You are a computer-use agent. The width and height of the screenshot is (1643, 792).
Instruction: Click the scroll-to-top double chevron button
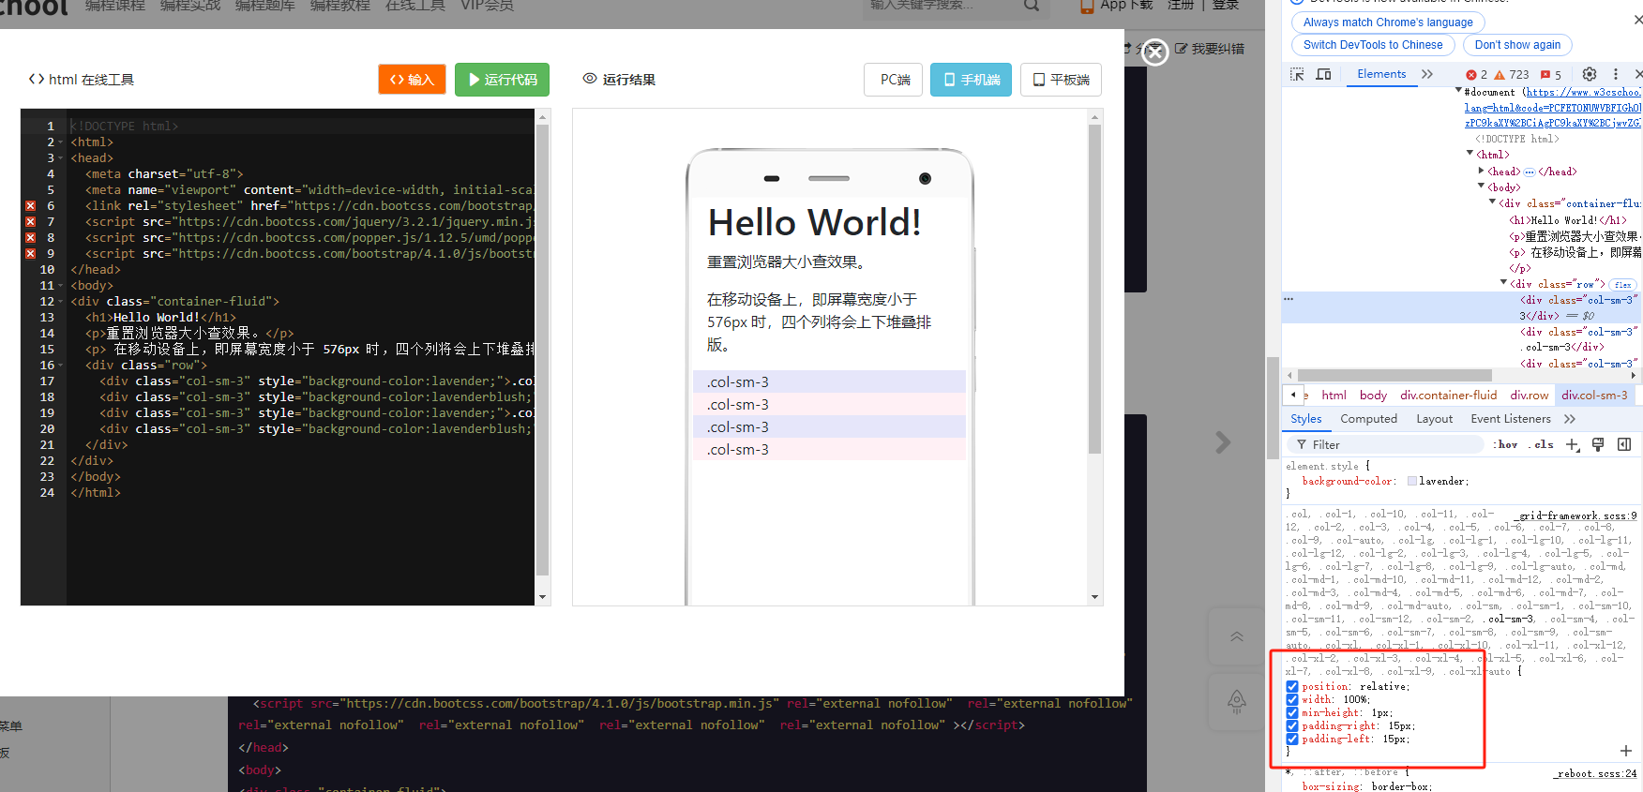pyautogui.click(x=1237, y=636)
